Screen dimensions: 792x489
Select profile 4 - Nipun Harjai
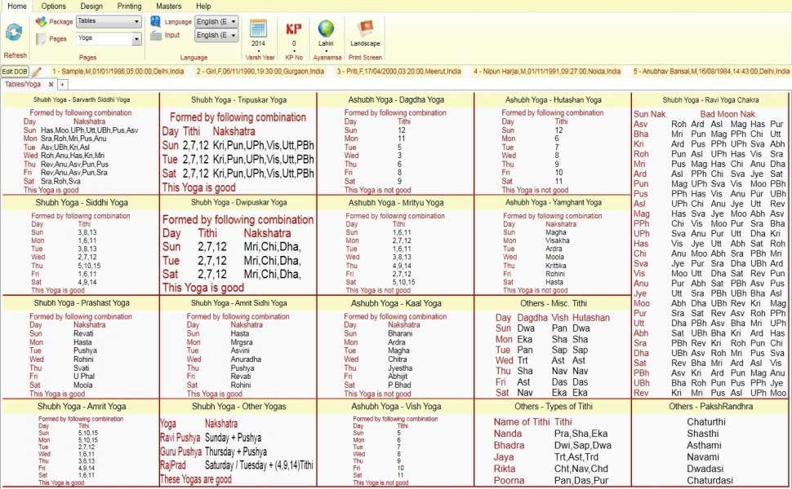tap(547, 72)
